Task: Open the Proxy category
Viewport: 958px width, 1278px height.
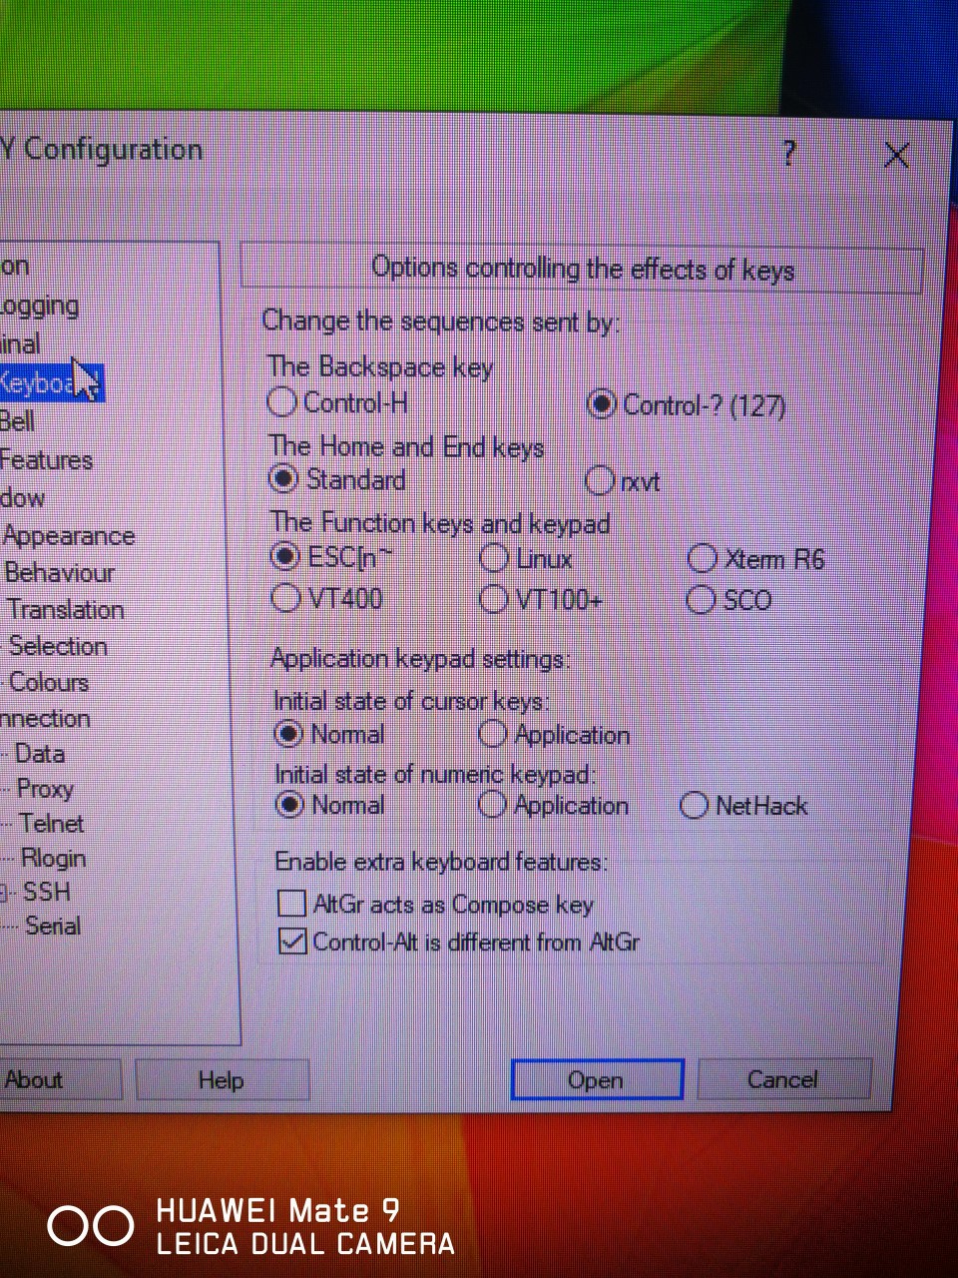Action: click(46, 789)
